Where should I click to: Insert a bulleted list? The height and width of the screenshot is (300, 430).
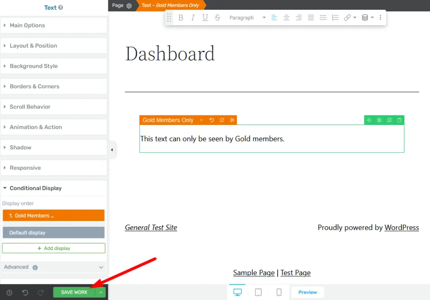point(323,18)
